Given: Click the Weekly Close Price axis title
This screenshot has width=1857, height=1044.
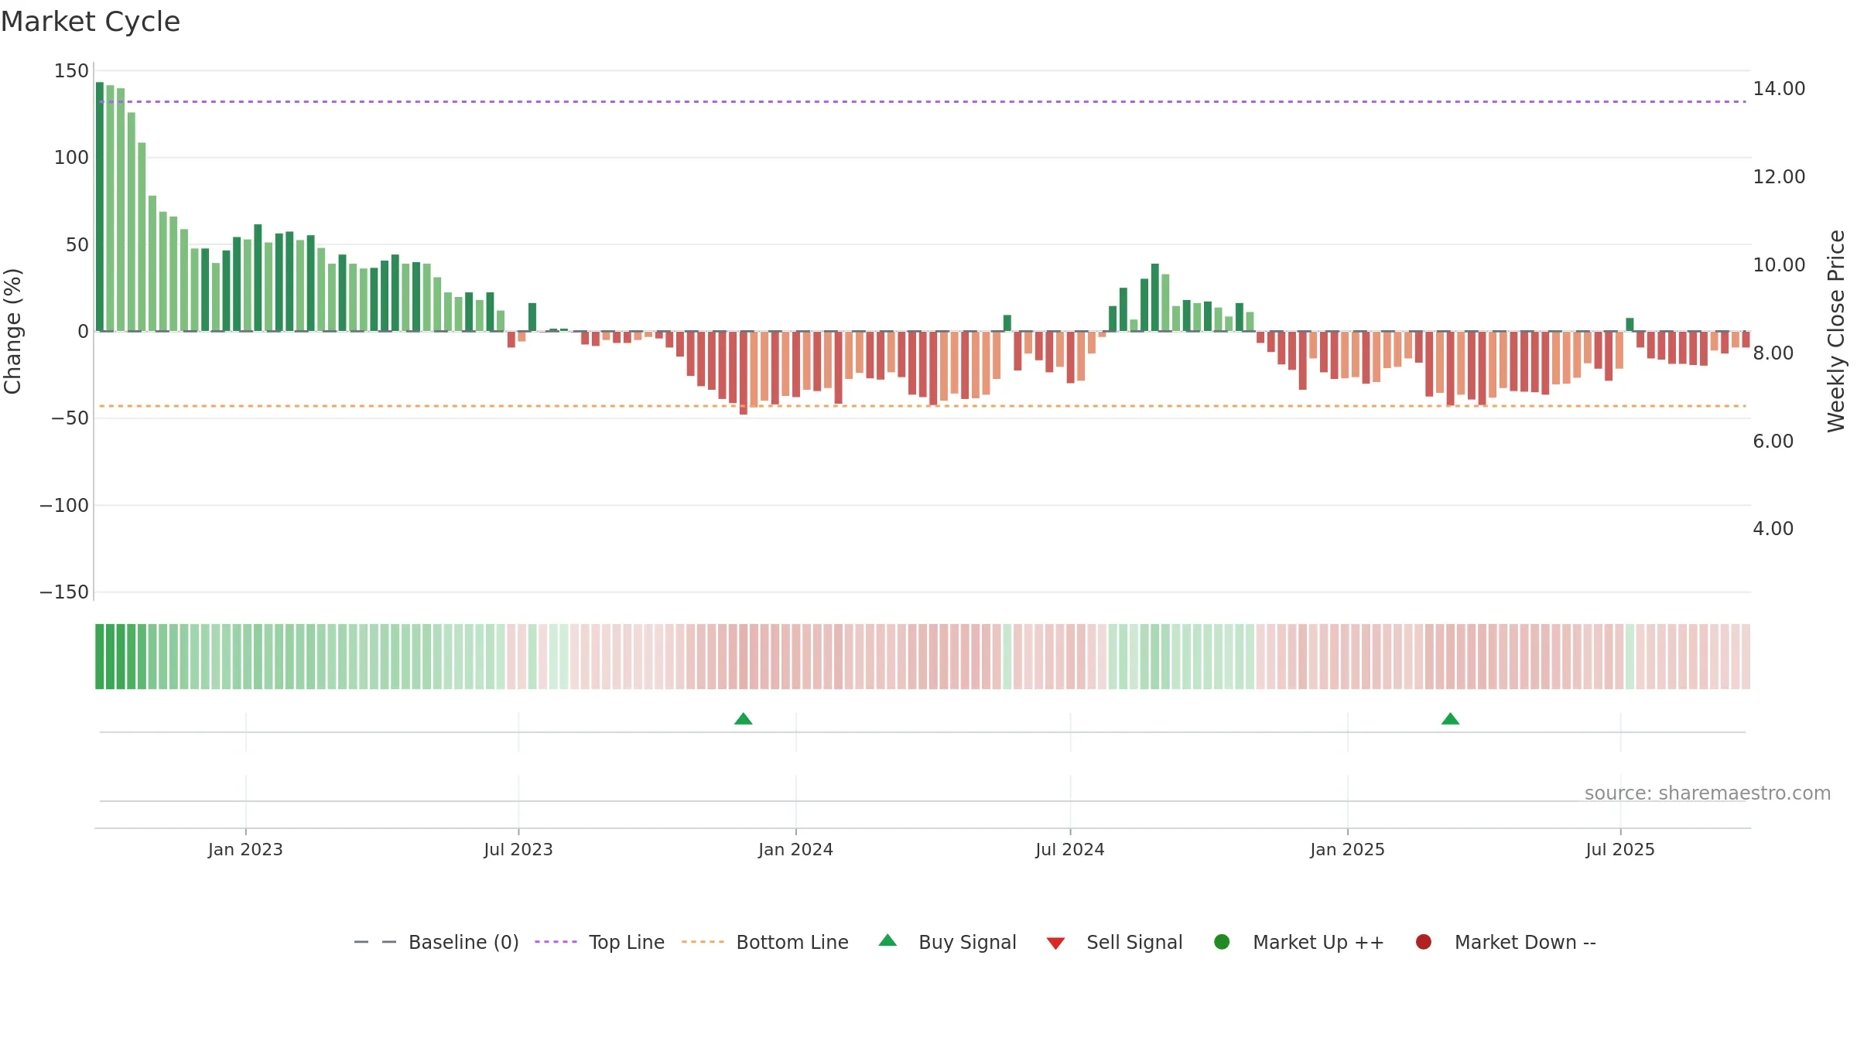Looking at the screenshot, I should pos(1836,331).
